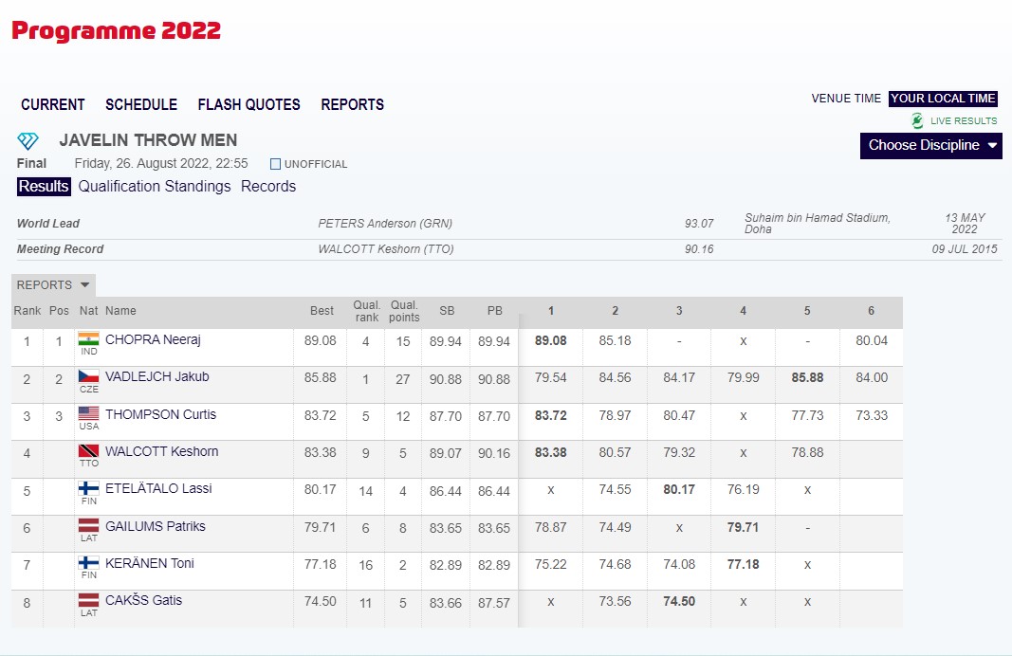Open the Choose Discipline dropdown
The width and height of the screenshot is (1012, 656).
(930, 145)
